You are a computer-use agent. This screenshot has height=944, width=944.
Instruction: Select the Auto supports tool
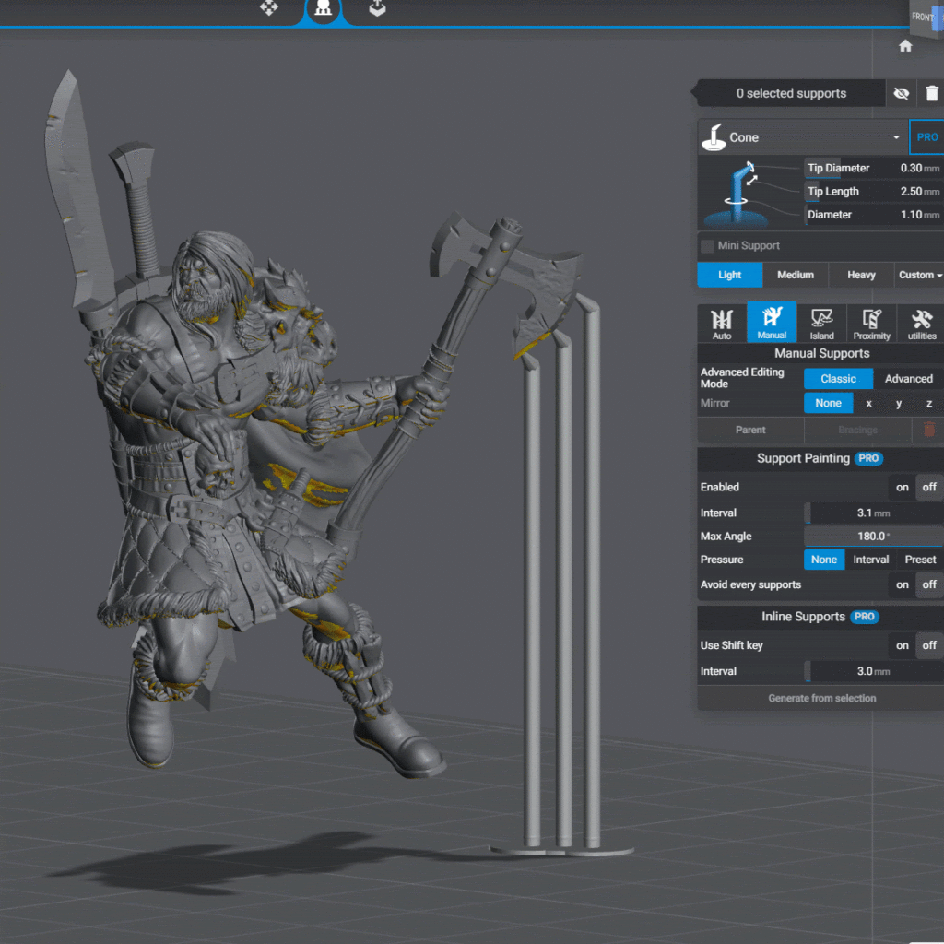[x=722, y=324]
